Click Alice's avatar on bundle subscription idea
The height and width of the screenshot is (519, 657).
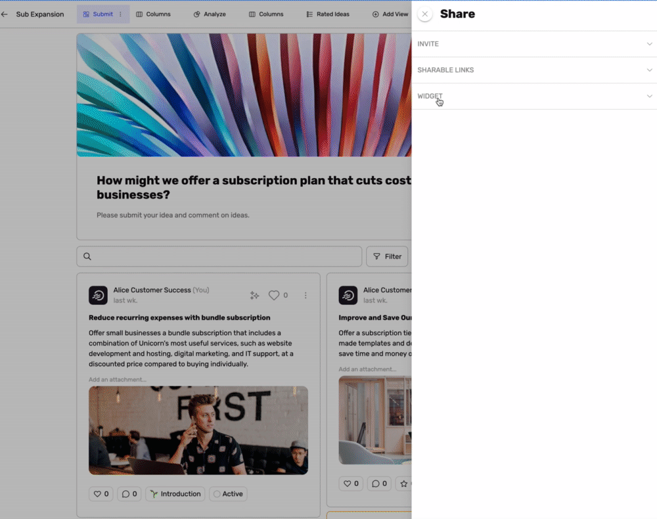pyautogui.click(x=98, y=296)
